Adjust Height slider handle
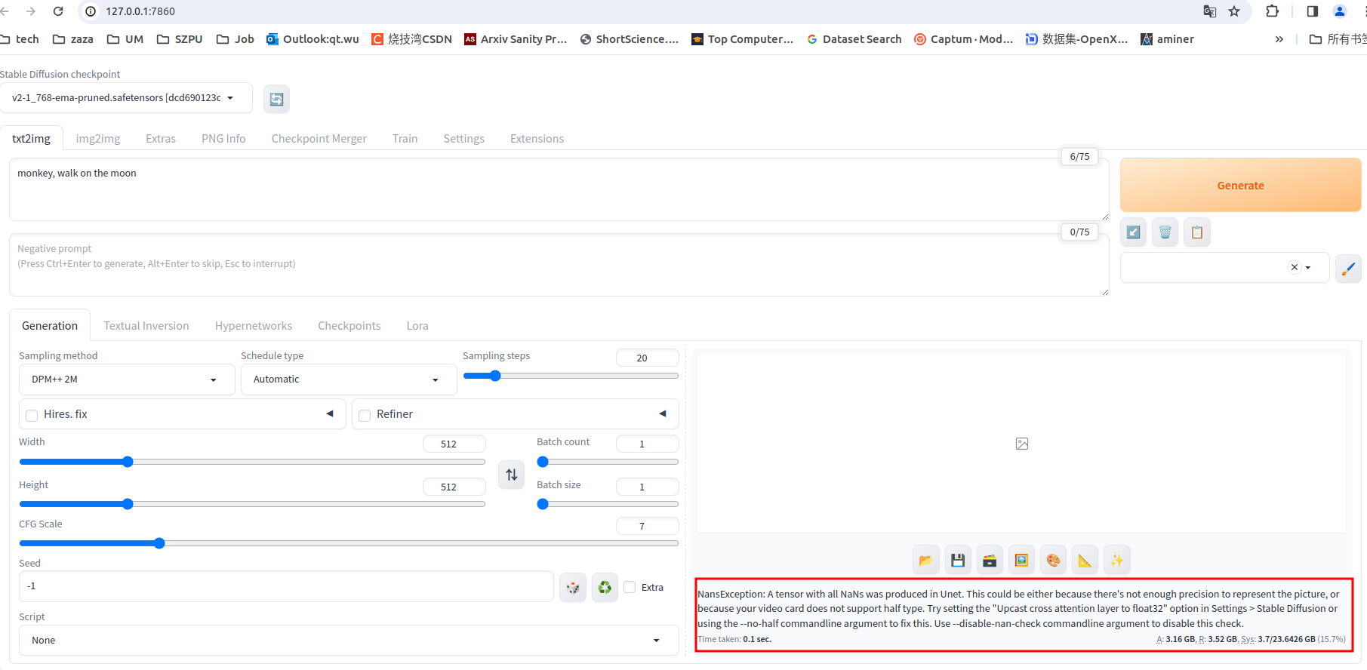 [128, 504]
